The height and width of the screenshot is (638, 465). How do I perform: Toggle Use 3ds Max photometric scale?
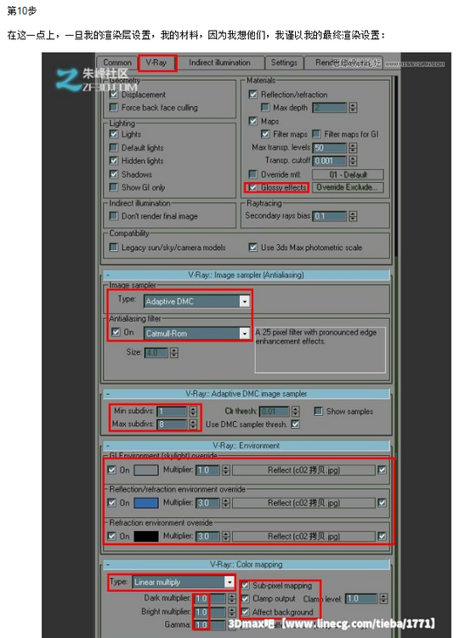pos(252,247)
